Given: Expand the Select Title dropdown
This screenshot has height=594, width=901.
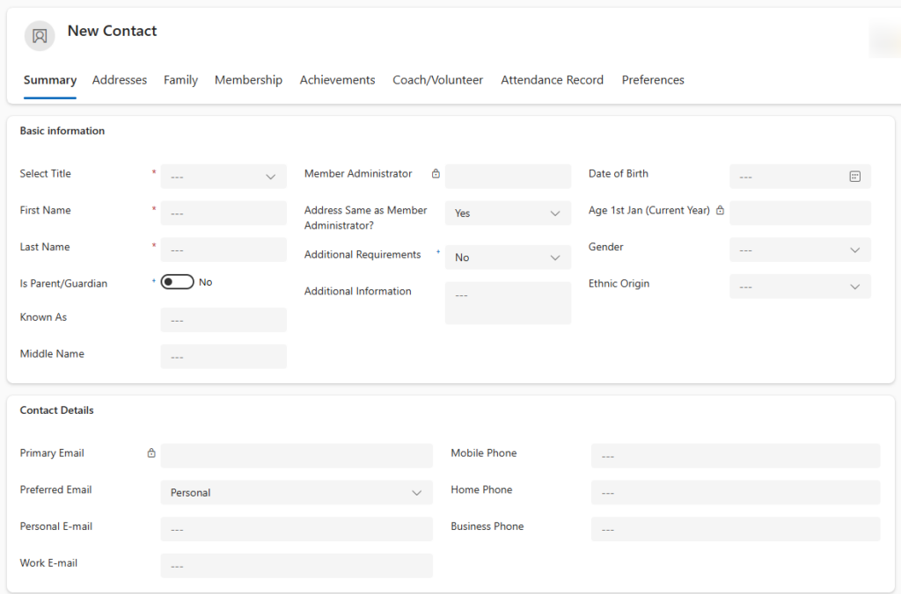Looking at the screenshot, I should click(x=223, y=177).
